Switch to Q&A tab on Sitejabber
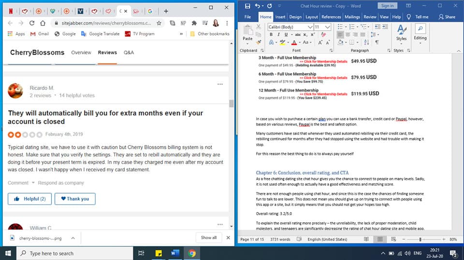This screenshot has width=464, height=260. (x=129, y=52)
